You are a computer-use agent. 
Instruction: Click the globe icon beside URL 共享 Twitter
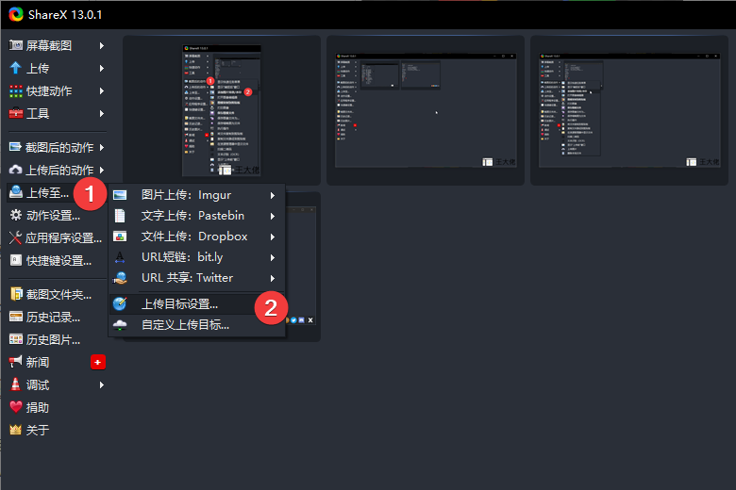(120, 278)
